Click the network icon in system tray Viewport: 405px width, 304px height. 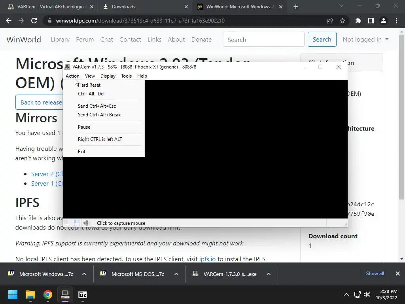coord(358,294)
